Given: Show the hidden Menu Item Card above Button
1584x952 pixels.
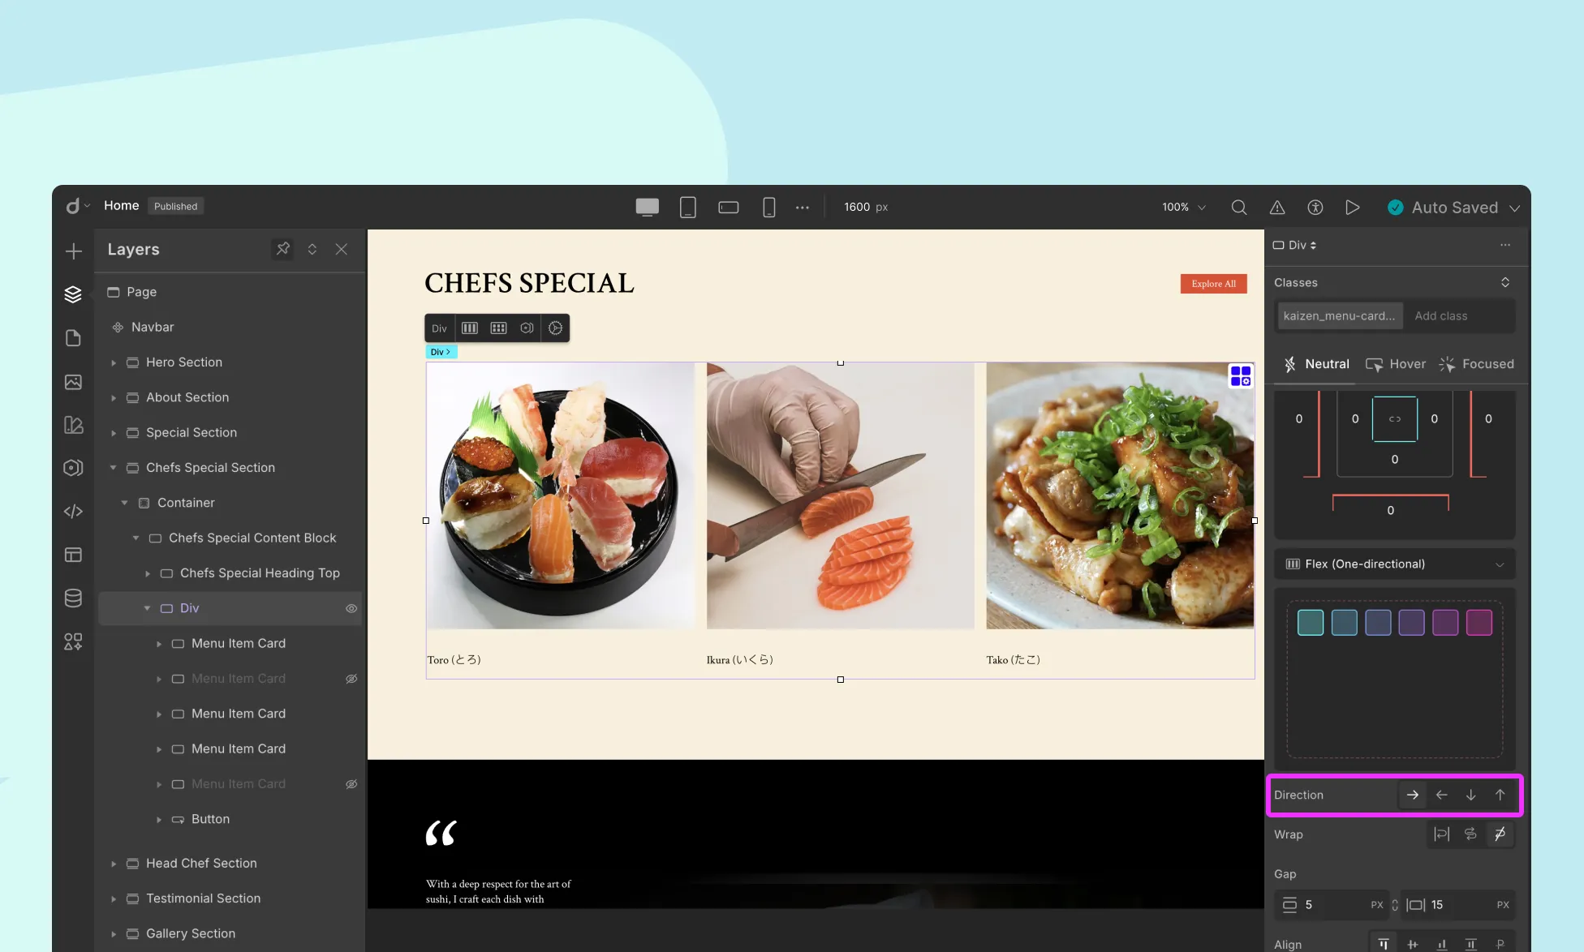Looking at the screenshot, I should [351, 784].
